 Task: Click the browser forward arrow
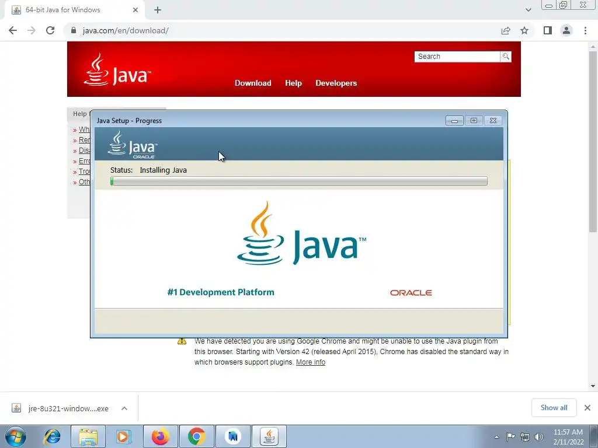tap(32, 30)
